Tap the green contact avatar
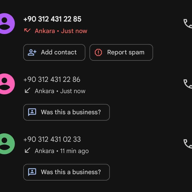192x192 pixels. [x=5, y=144]
